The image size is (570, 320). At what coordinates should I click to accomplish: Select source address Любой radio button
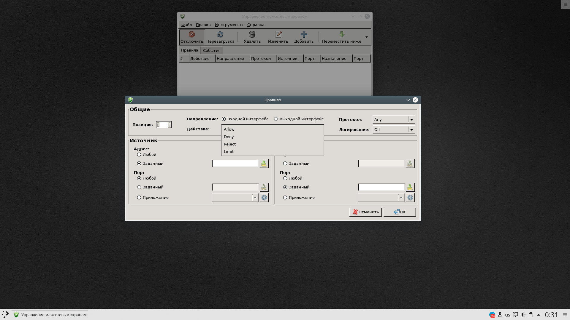139,155
